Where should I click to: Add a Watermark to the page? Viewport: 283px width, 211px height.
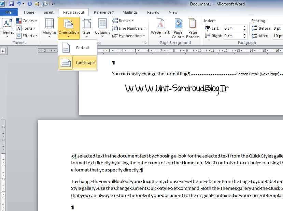click(160, 27)
